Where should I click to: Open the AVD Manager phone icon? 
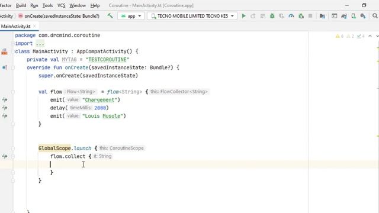pos(354,16)
